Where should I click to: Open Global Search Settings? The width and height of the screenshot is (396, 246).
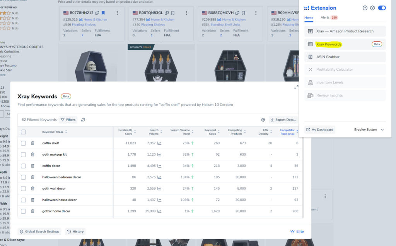39,231
